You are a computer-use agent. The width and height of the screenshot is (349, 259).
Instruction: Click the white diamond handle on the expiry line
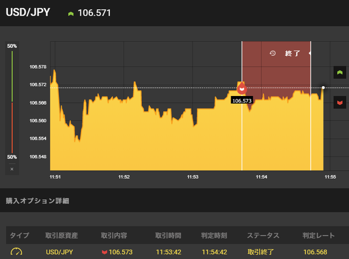[310, 53]
